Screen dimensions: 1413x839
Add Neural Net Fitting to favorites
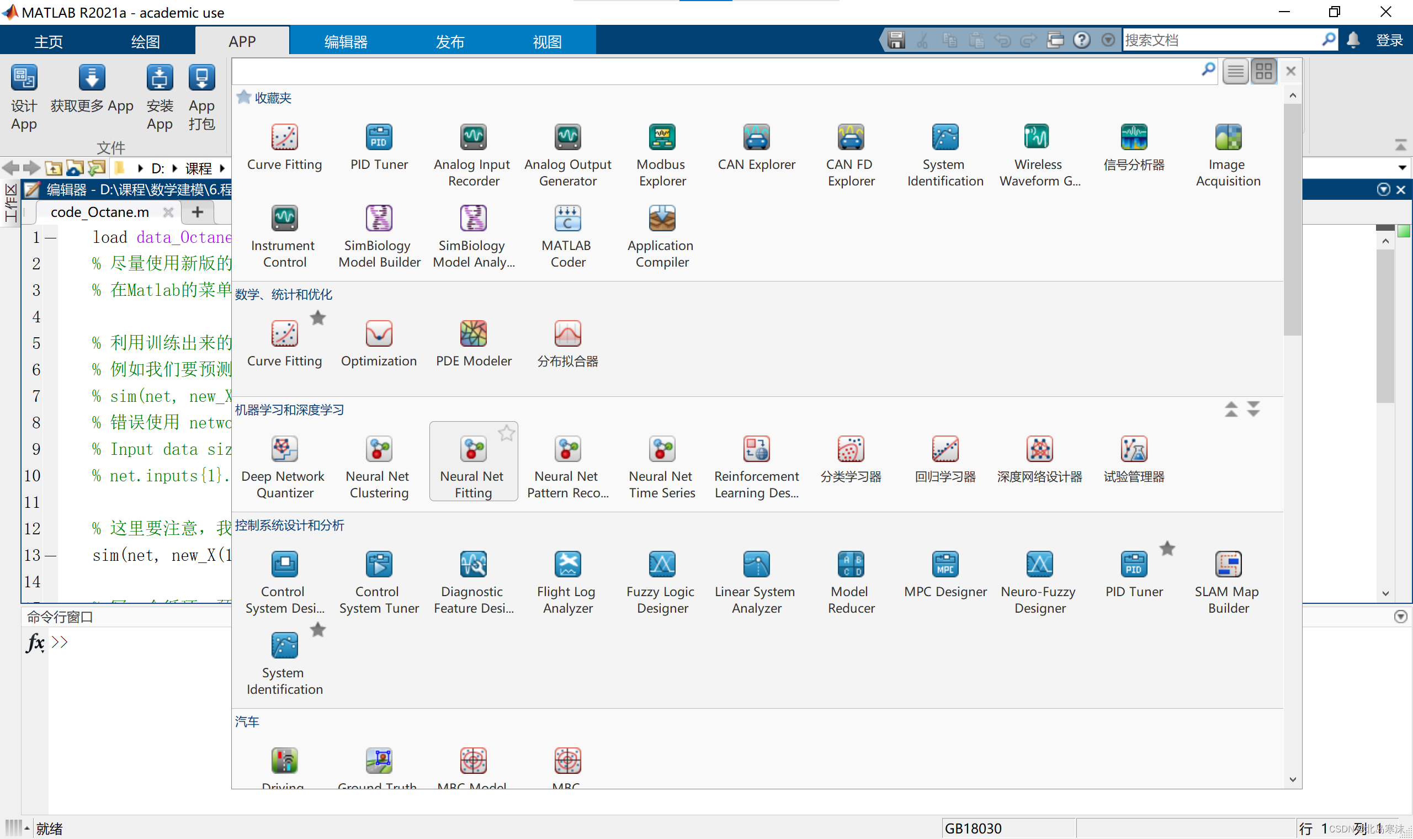click(x=507, y=434)
